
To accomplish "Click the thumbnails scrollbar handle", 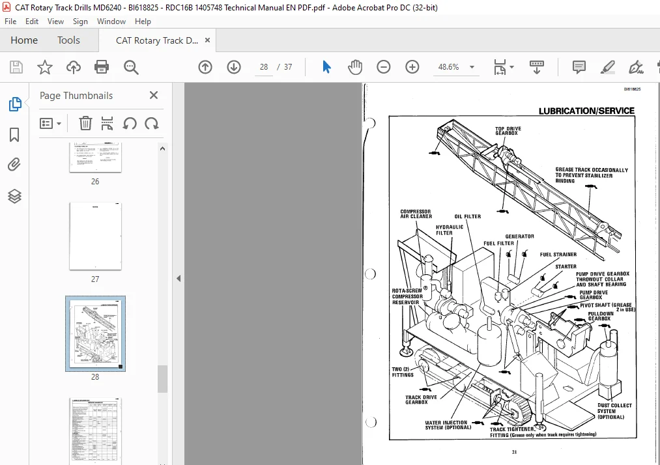I will pyautogui.click(x=162, y=379).
